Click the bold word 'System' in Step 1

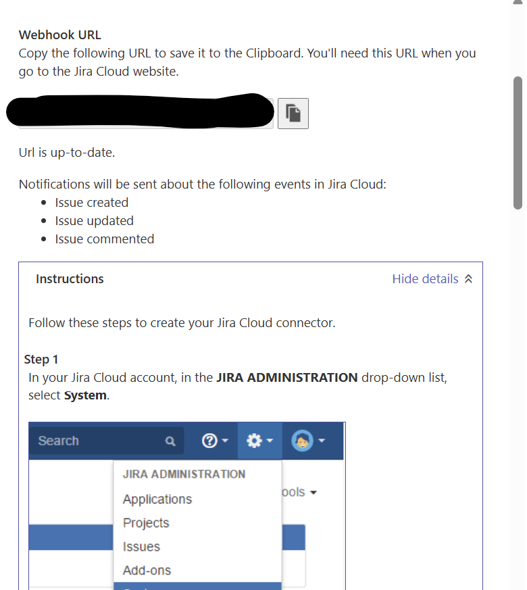(x=85, y=395)
